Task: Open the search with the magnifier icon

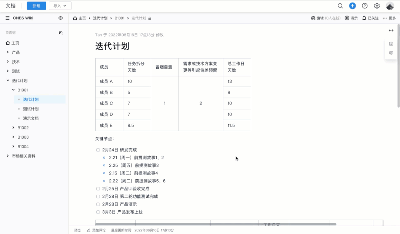Action: tap(340, 6)
